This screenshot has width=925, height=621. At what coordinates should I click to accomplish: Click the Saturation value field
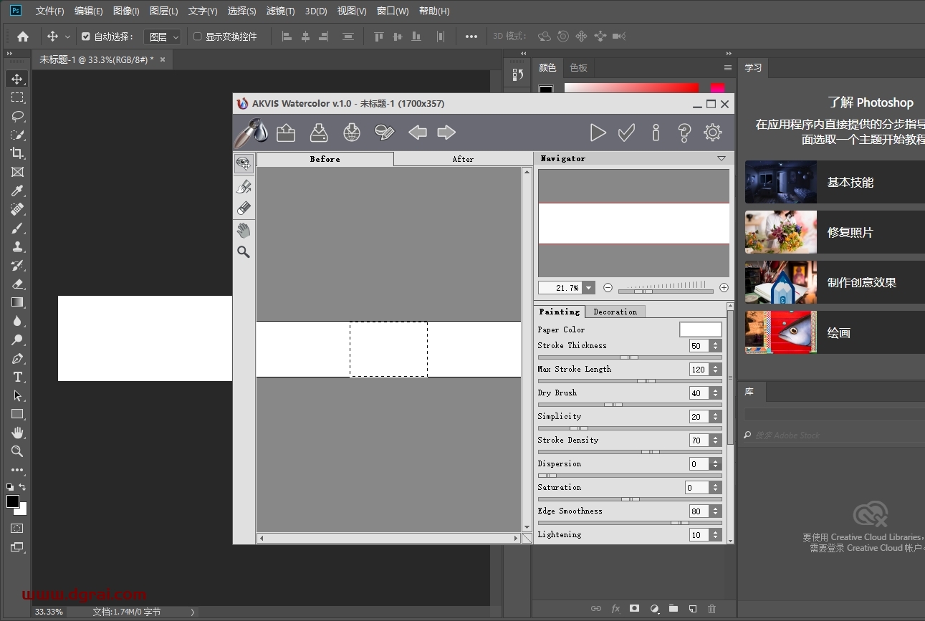(697, 488)
